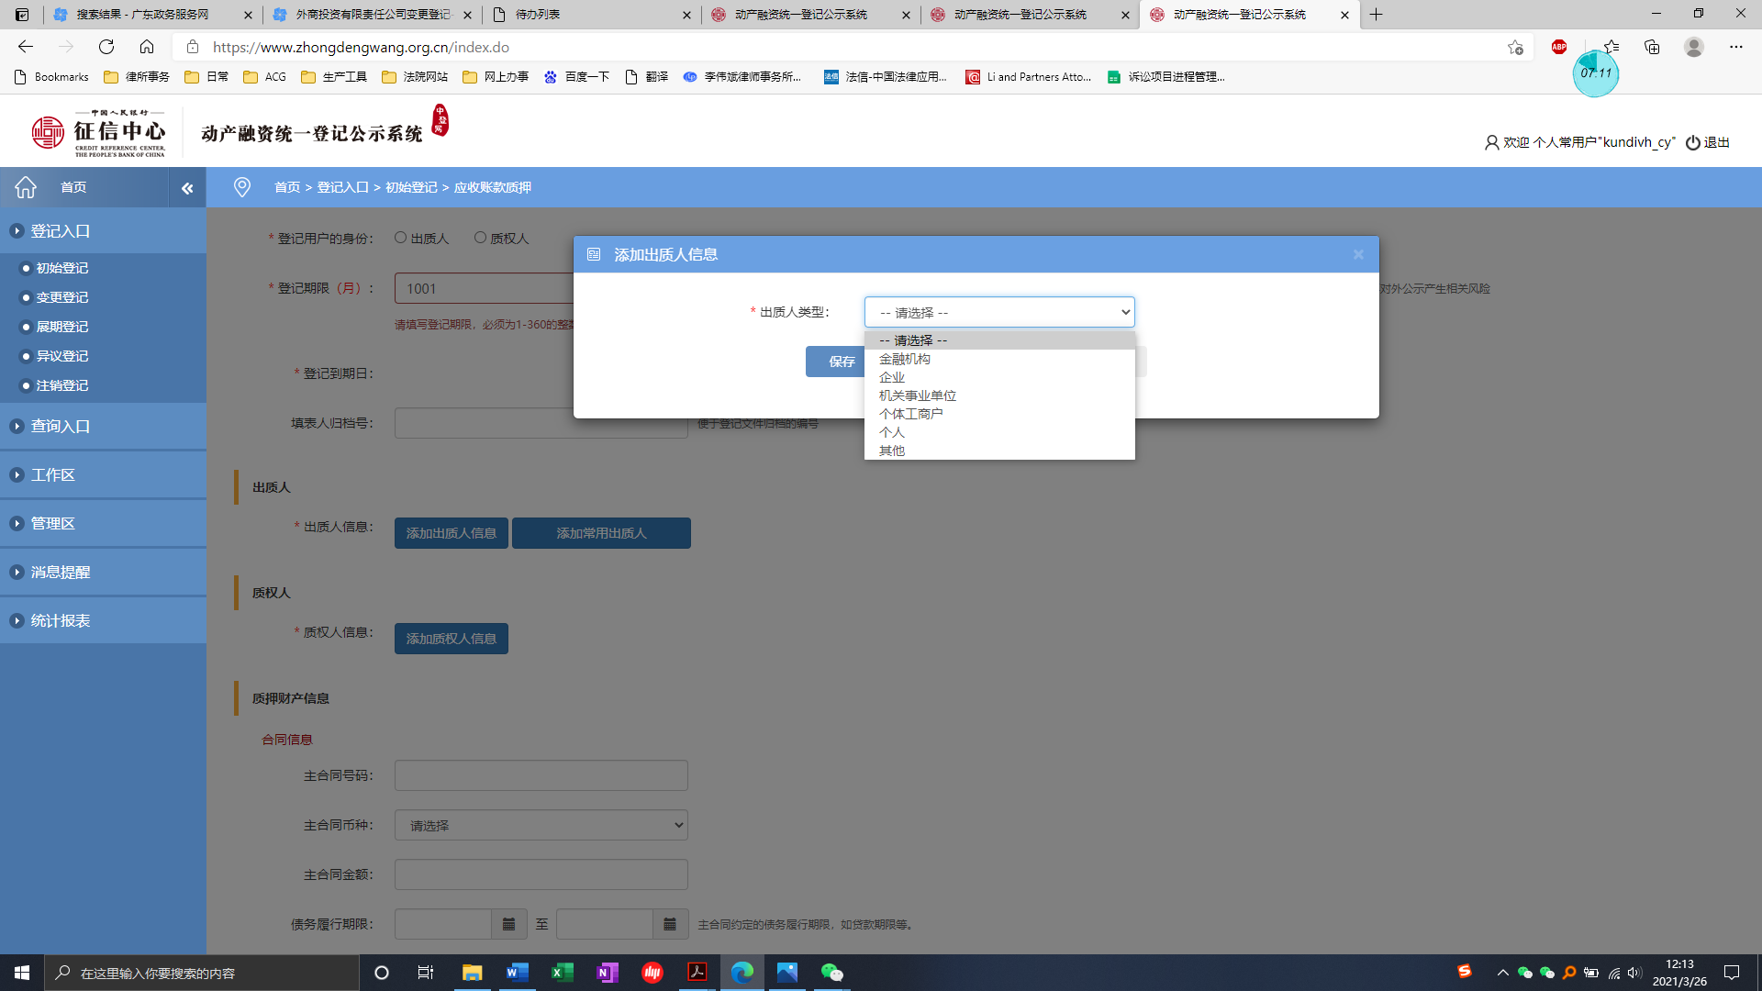Viewport: 1762px width, 991px height.
Task: Click the 退出 logout power icon
Action: [1692, 142]
